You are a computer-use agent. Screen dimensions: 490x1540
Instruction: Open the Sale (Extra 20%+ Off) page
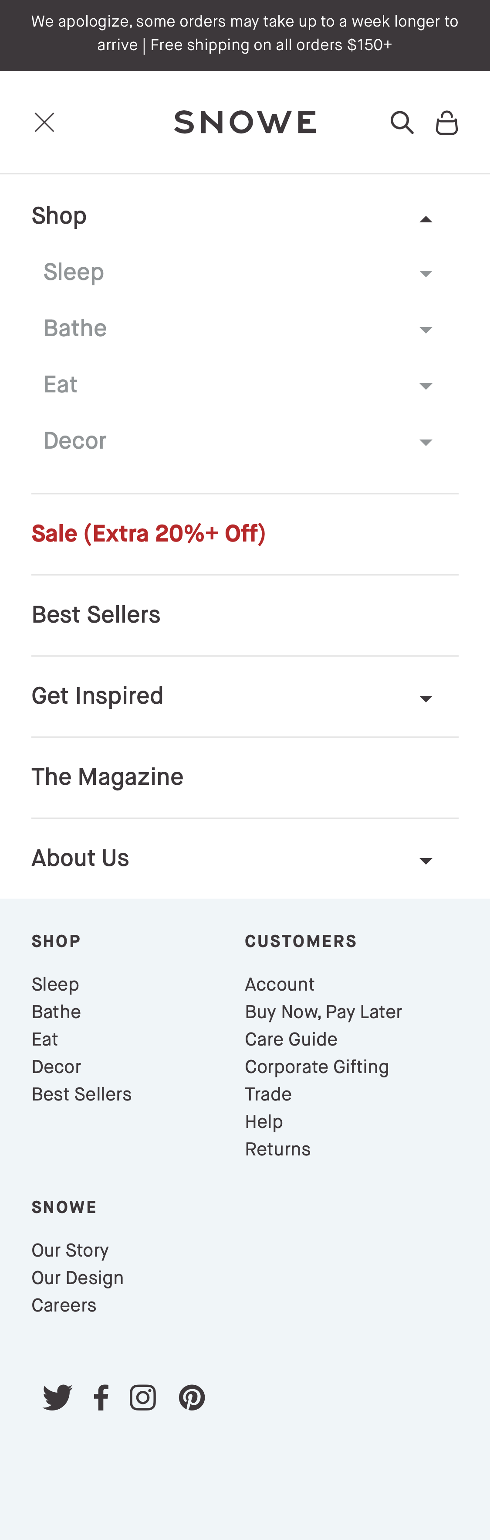[149, 533]
